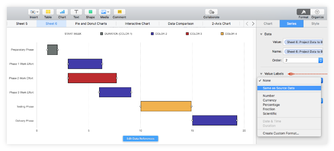Click the Color 2 legend swatch

coord(152,34)
